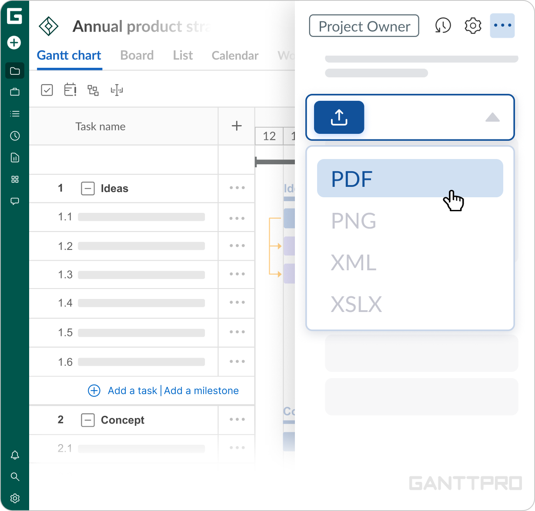Open the clock time log sidebar icon
Viewport: 535px width, 511px height.
(x=15, y=136)
